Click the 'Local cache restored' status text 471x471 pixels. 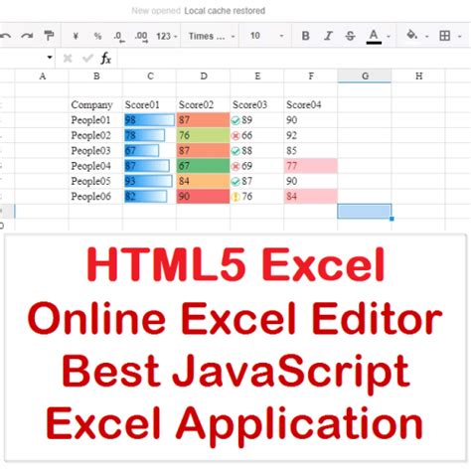(225, 11)
